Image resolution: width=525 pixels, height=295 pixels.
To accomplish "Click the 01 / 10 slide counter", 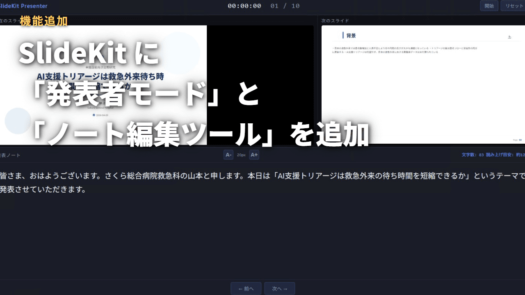I will point(285,6).
